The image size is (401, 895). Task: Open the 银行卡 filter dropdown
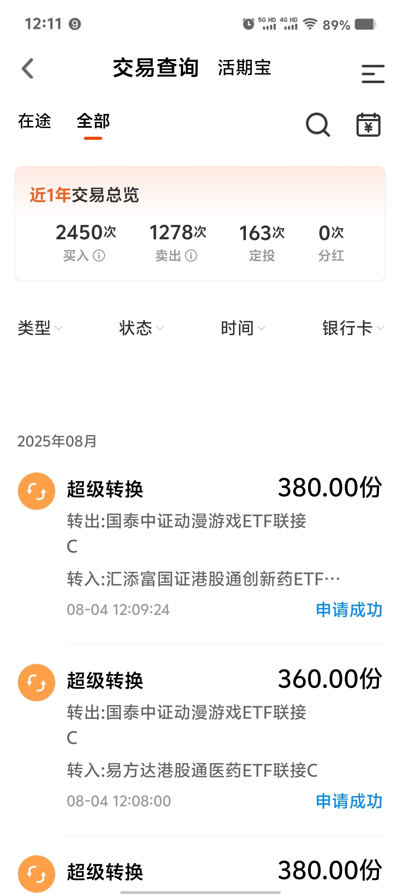tap(353, 328)
